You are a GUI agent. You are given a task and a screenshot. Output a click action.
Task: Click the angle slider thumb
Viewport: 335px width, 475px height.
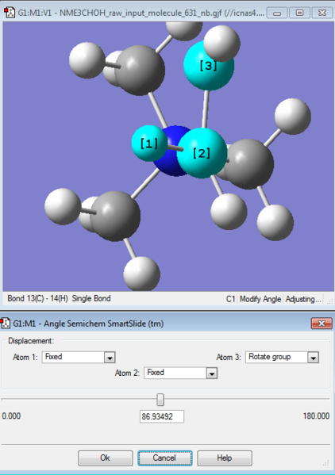click(x=160, y=400)
